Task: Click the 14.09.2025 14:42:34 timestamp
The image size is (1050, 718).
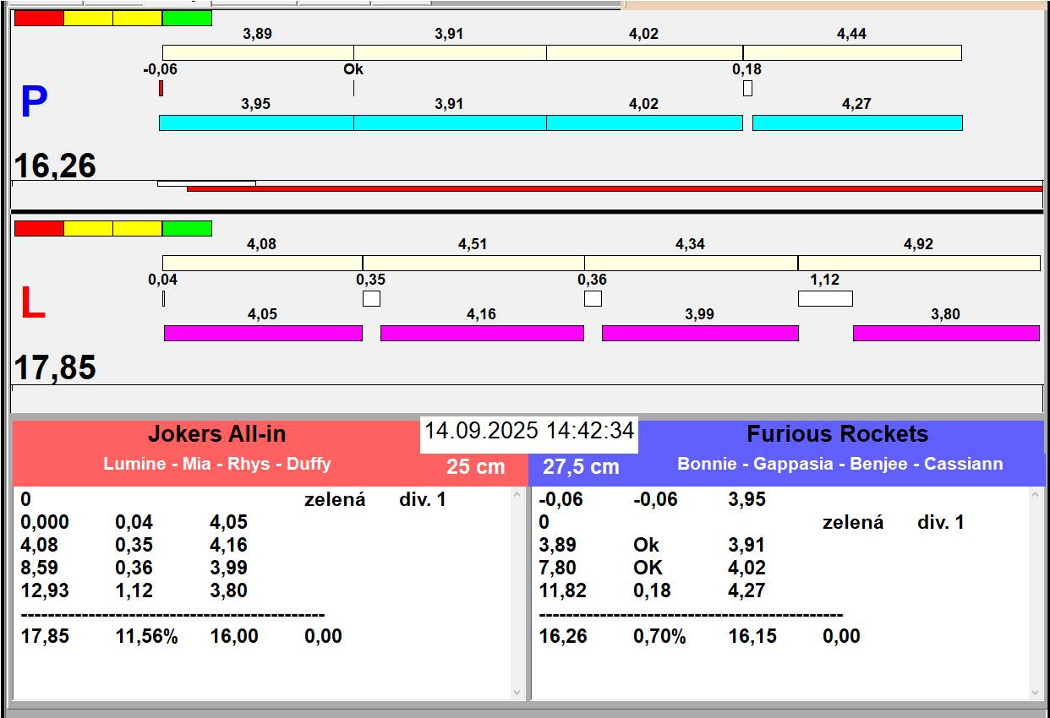Action: (x=529, y=431)
